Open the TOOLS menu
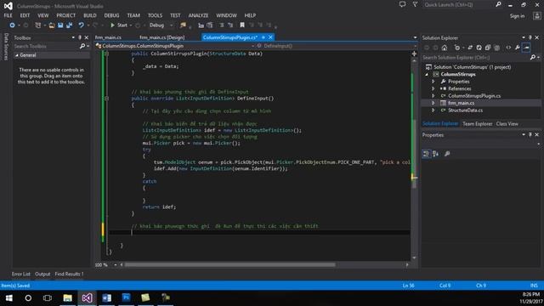544x306 pixels. pos(155,15)
